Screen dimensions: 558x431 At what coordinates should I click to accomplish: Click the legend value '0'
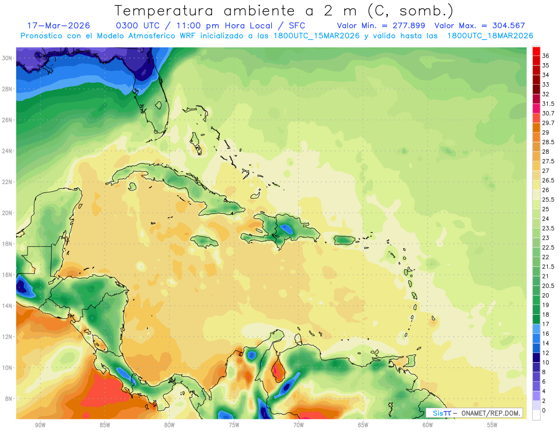pos(544,410)
